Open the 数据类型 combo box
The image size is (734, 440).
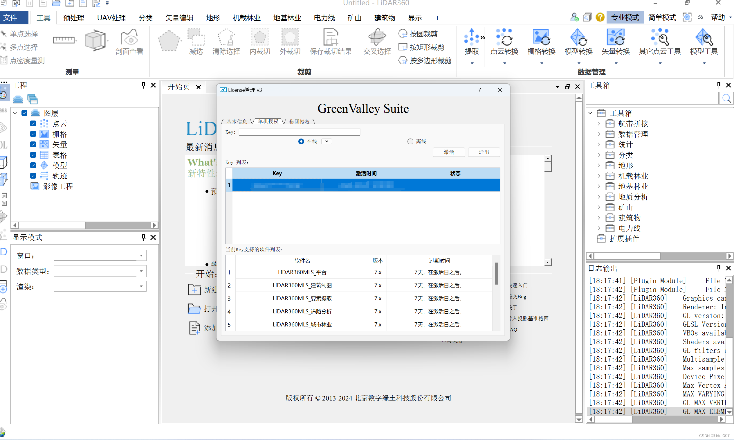(100, 271)
